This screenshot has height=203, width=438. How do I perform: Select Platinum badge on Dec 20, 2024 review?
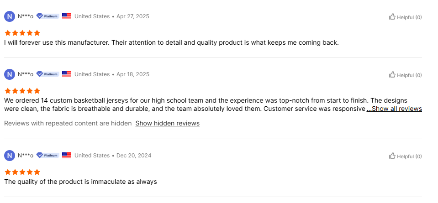pyautogui.click(x=48, y=155)
